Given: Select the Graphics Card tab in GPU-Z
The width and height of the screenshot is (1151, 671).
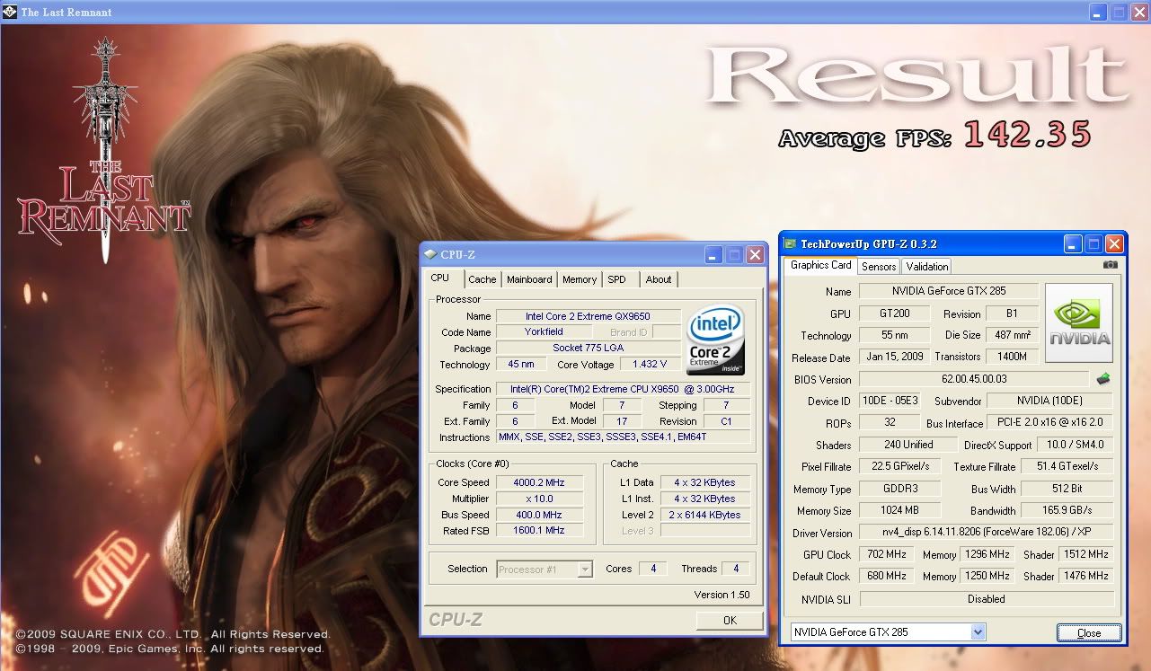Looking at the screenshot, I should [820, 265].
